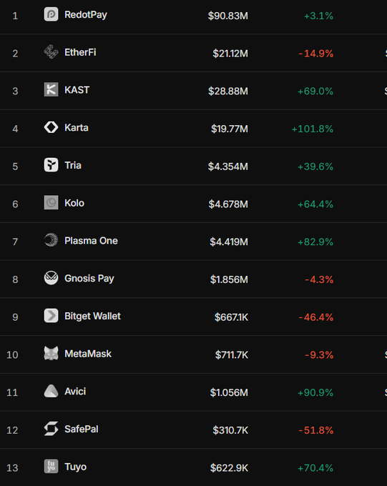Open the Kolo name link
The image size is (387, 486).
[74, 203]
